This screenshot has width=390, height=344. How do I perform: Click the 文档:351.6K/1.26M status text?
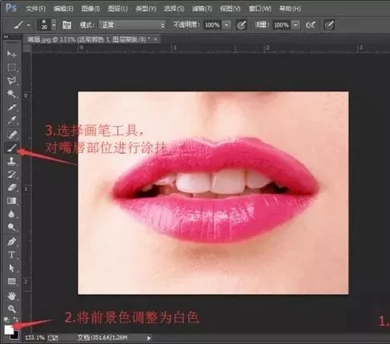(102, 337)
